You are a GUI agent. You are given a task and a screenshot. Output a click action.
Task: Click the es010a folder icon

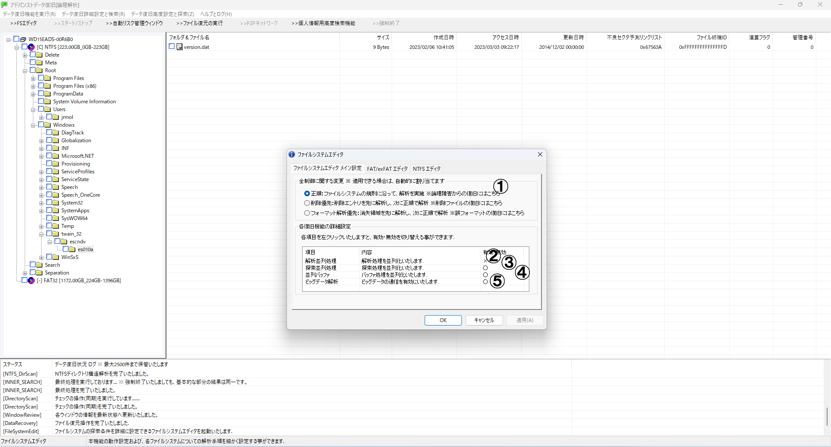pos(72,249)
